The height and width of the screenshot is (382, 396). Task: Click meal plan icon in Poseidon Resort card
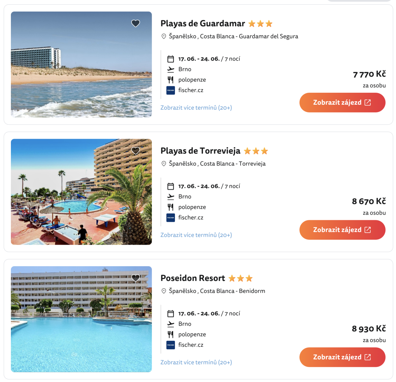[x=171, y=334]
